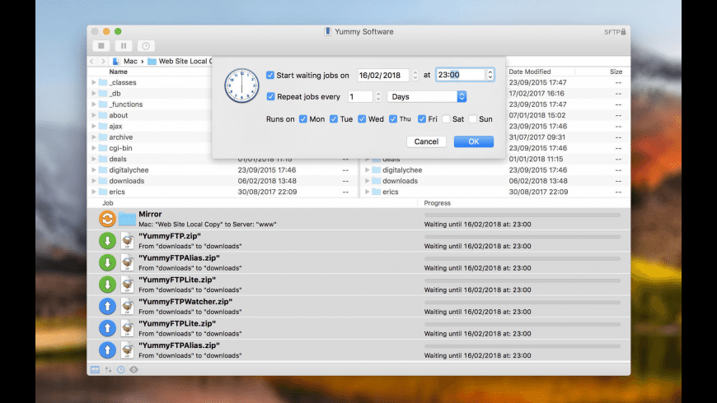The image size is (717, 403).
Task: Show the file browser panel status icon
Action: (95, 369)
